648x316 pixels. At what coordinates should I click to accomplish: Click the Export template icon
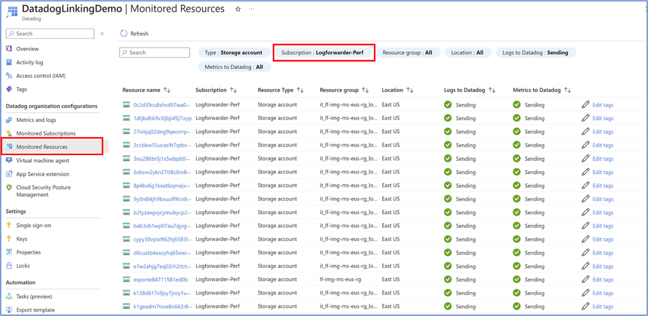(9, 310)
